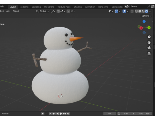This screenshot has height=116, width=155.
Task: Jump to the end frame
Action: pos(68,114)
